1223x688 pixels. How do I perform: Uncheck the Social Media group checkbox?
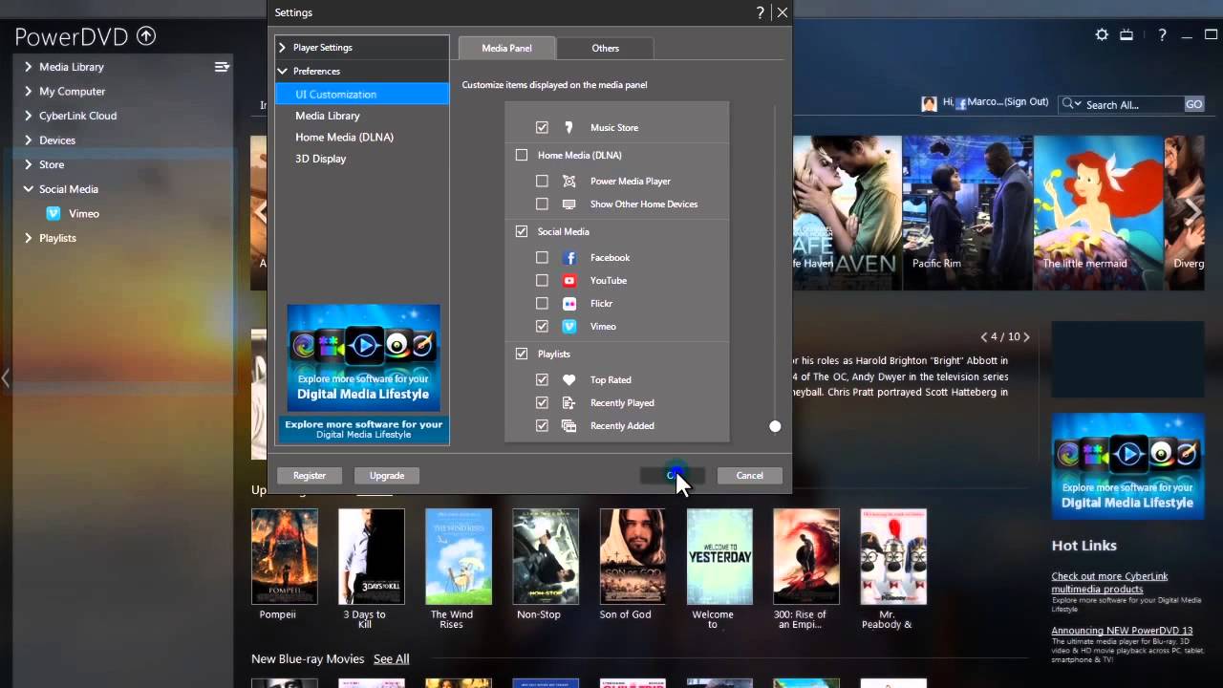(x=521, y=231)
